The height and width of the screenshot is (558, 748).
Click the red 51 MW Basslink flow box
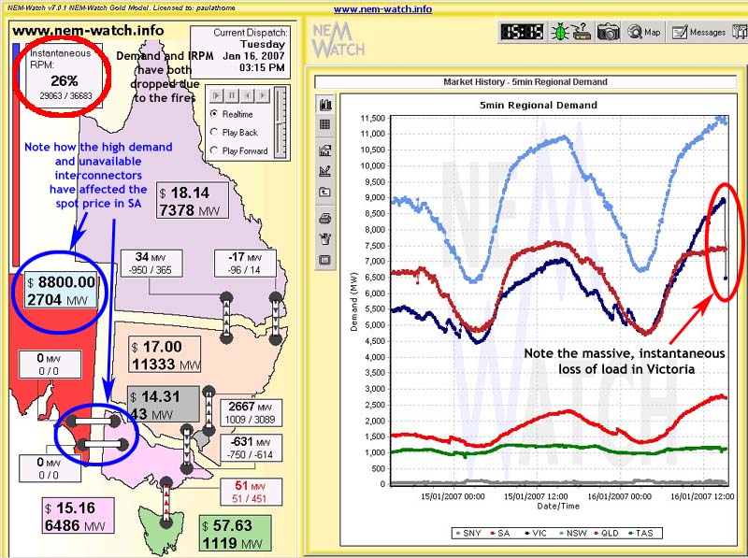(251, 492)
